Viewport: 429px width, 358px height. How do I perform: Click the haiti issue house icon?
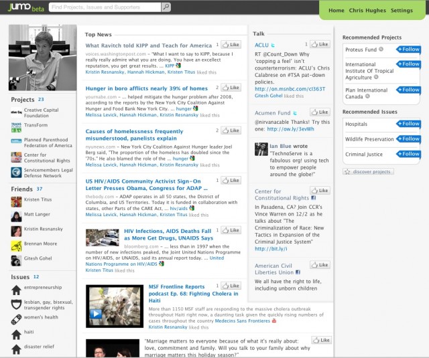(x=16, y=334)
